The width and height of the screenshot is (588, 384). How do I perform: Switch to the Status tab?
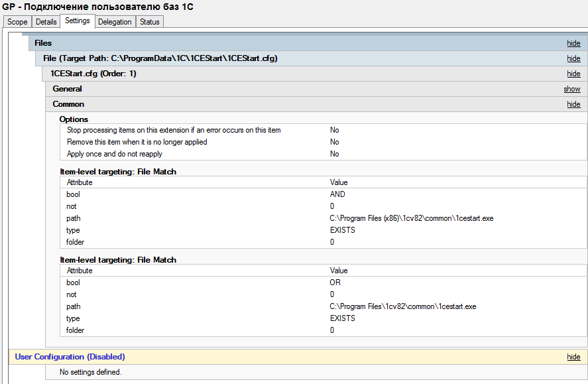[149, 22]
